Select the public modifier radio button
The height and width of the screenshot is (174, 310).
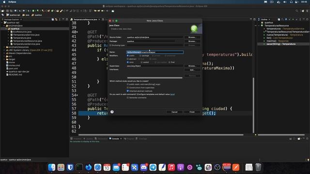(x=128, y=56)
